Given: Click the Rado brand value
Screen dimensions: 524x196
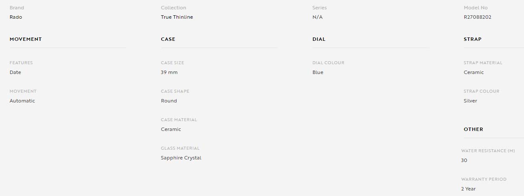Looking at the screenshot, I should [16, 17].
